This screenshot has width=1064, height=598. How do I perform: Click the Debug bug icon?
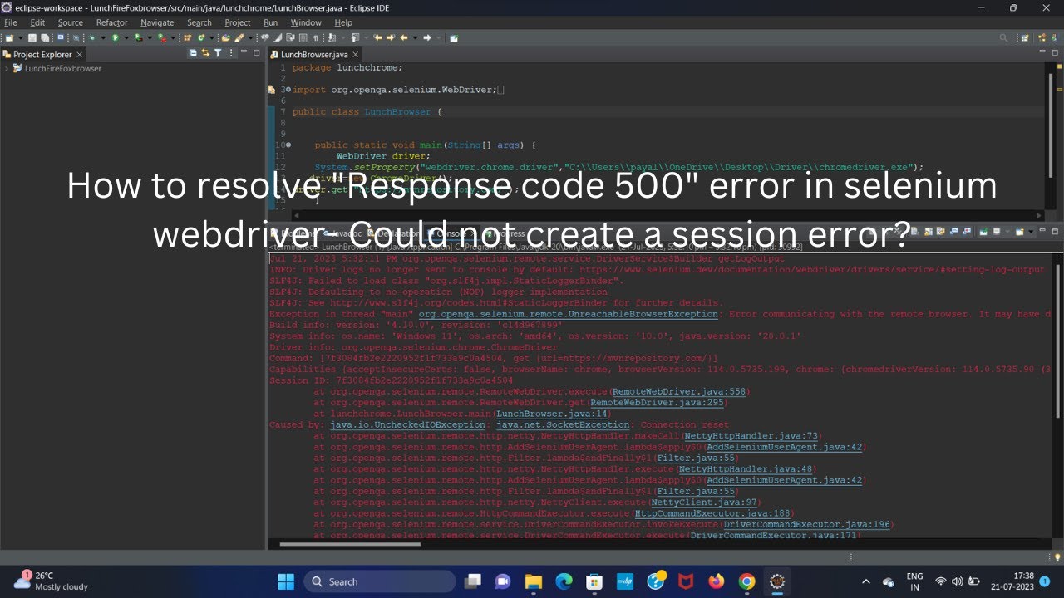(92, 37)
